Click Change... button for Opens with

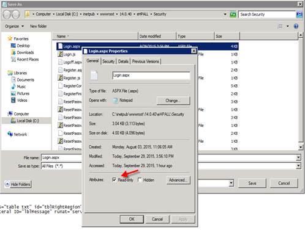point(173,101)
